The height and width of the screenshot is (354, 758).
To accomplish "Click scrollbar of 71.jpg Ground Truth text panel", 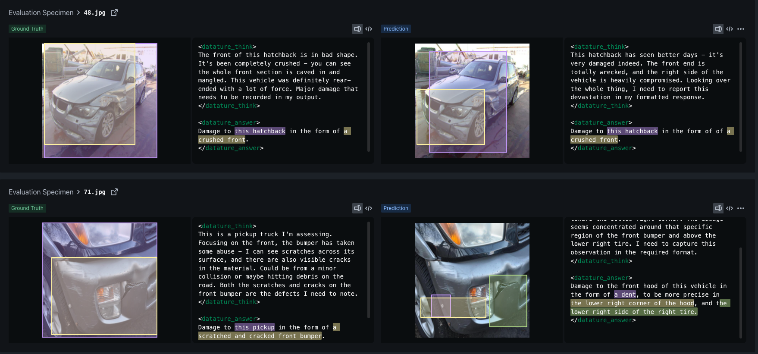I will coord(369,270).
